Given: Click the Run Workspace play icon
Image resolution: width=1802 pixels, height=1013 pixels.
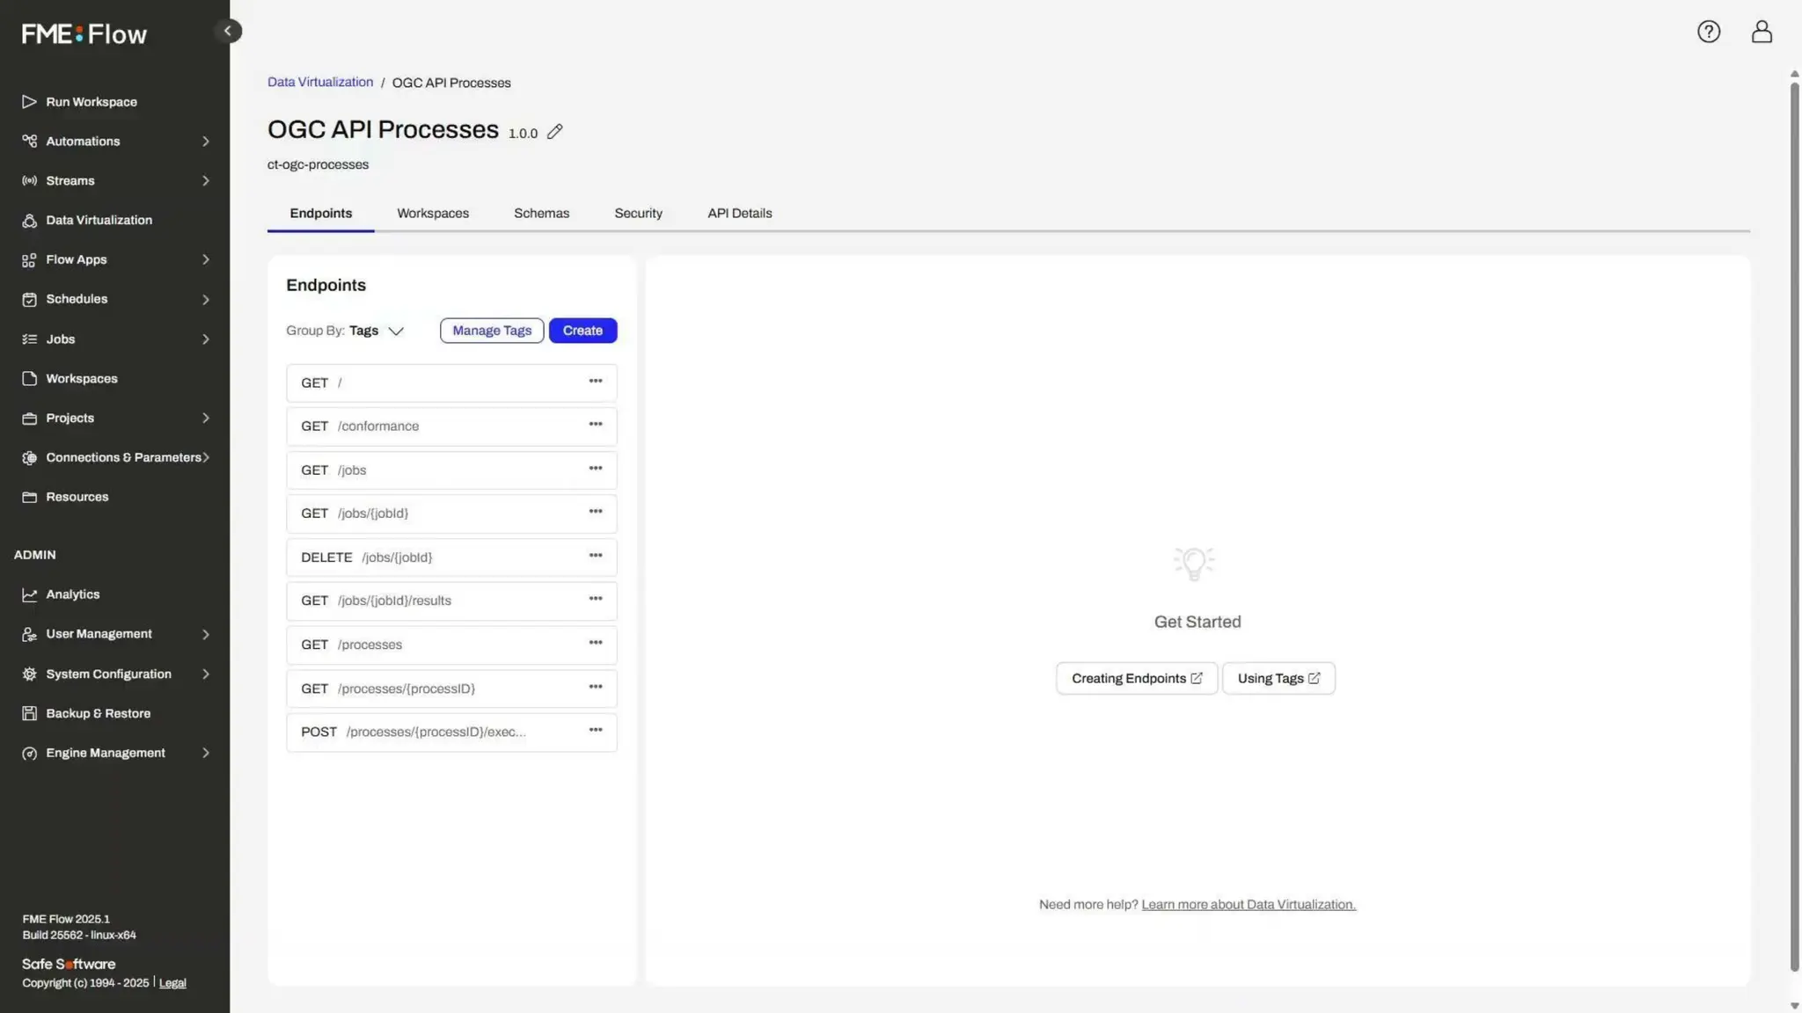Looking at the screenshot, I should (x=29, y=102).
